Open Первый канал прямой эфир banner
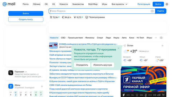This screenshot has height=97, width=172. pos(144,82)
